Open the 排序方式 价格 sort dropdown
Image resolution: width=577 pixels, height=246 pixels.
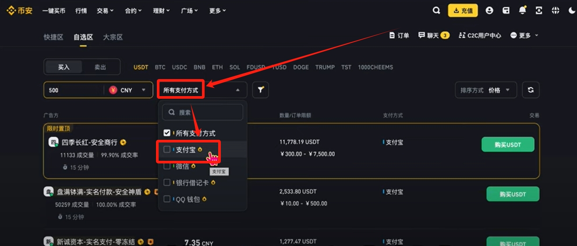[486, 90]
